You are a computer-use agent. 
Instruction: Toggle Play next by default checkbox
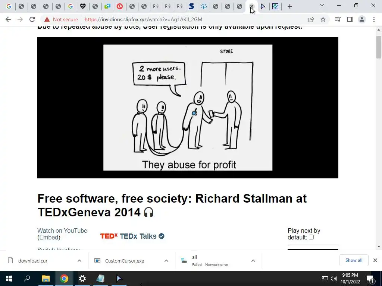click(x=311, y=237)
